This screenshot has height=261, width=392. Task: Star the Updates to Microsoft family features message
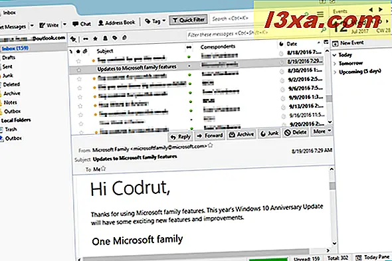point(79,70)
